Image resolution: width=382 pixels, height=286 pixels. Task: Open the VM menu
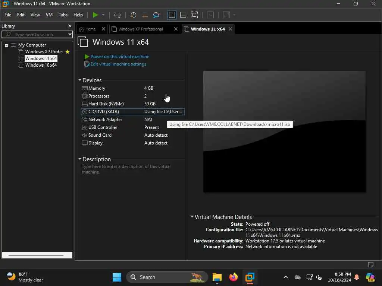[x=49, y=15]
